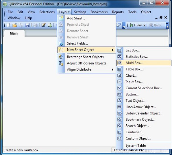Click the Multi Box icon

click(x=120, y=63)
